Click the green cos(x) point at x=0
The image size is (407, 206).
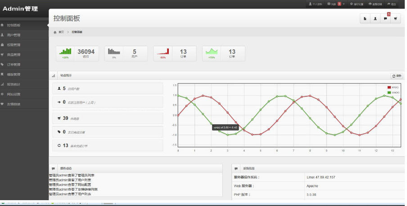click(x=178, y=95)
